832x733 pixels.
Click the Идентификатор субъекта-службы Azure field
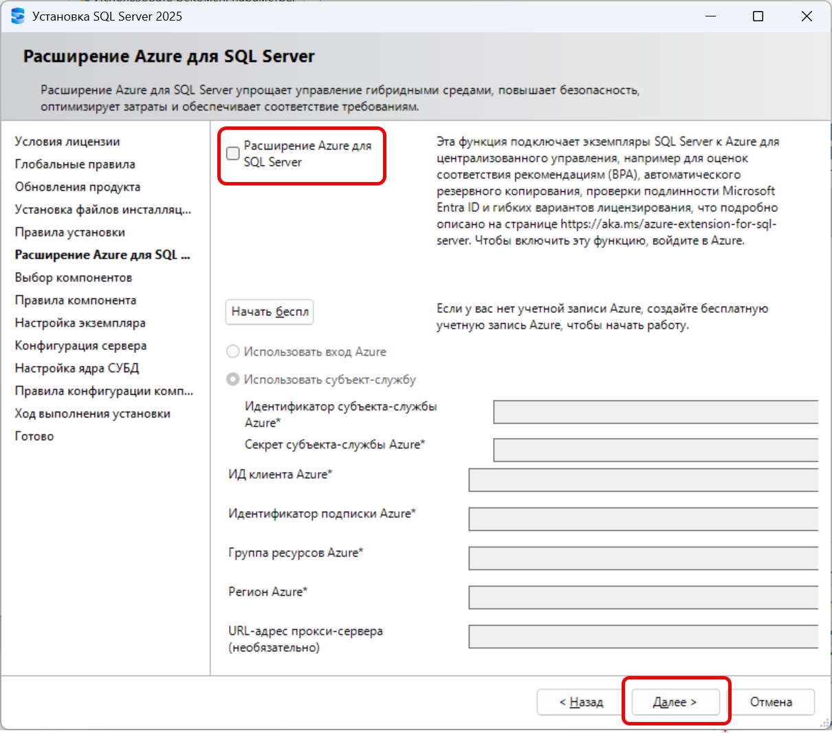pos(656,412)
